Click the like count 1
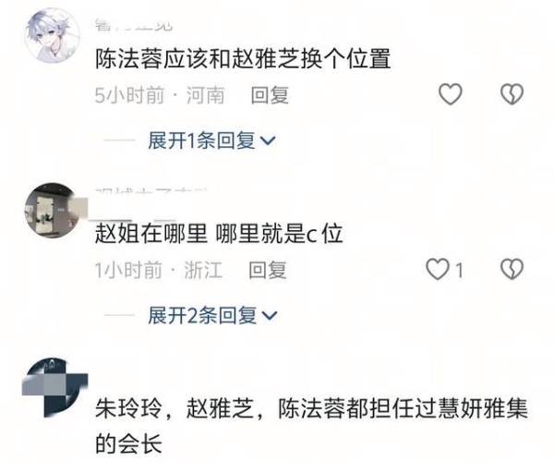 pos(459,271)
